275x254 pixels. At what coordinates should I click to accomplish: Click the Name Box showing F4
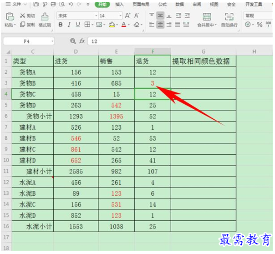(x=26, y=41)
